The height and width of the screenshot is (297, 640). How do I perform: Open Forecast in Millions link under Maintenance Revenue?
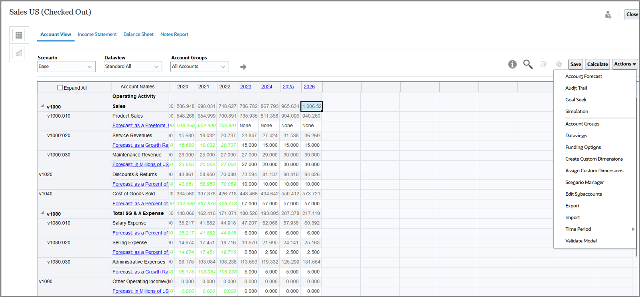[140, 165]
